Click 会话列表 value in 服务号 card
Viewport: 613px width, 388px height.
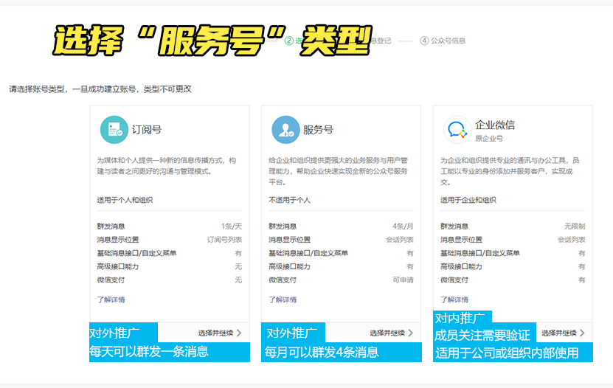400,240
